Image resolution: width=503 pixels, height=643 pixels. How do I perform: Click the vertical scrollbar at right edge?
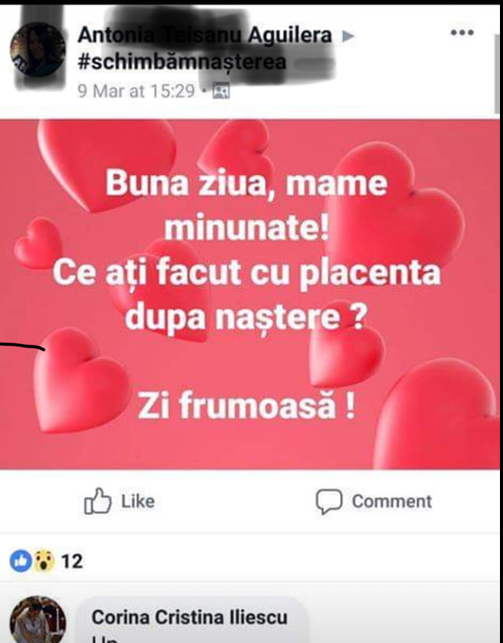pyautogui.click(x=497, y=74)
